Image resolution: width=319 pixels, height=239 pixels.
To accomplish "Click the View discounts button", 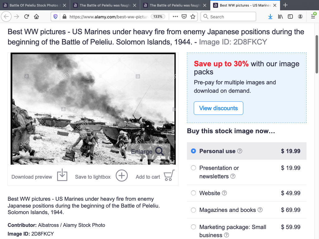I will [218, 108].
